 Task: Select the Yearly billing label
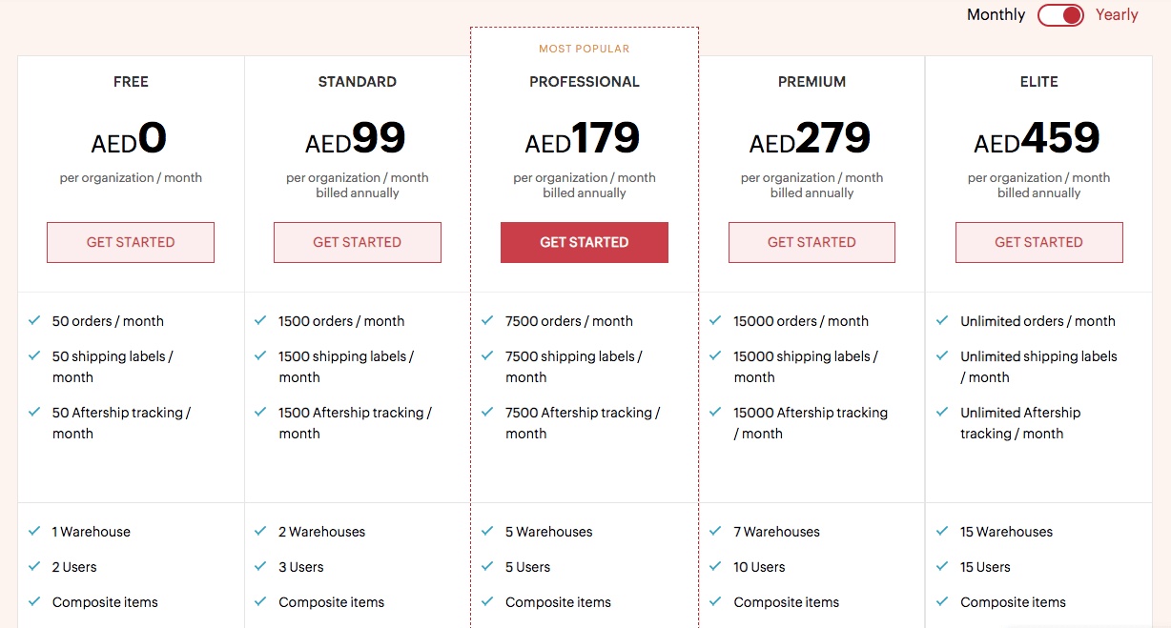coord(1117,15)
